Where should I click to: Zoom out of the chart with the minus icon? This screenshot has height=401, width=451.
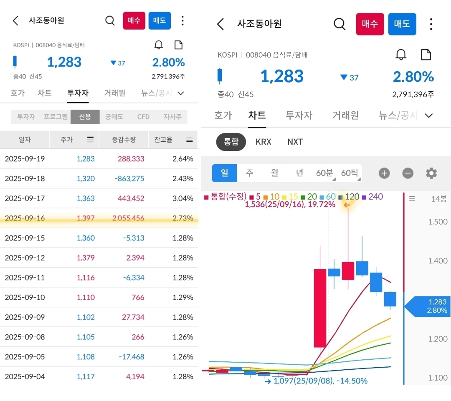pos(408,173)
